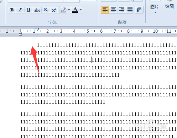Center align the paragraph
Image resolution: width=177 pixels, height=138 pixels.
point(113,10)
